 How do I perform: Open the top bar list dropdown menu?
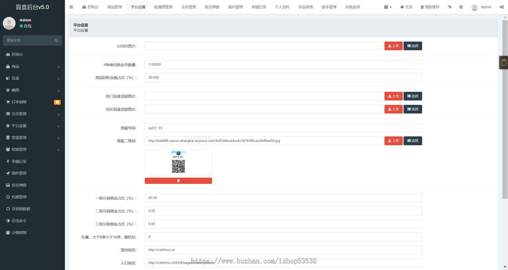click(x=388, y=7)
